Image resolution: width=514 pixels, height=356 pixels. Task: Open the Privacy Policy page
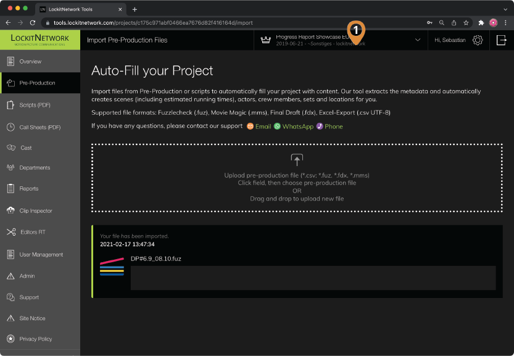pos(40,339)
